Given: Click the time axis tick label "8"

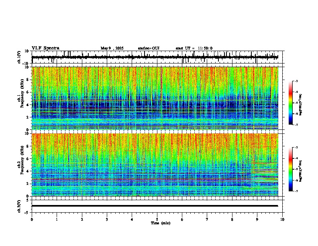Looking at the screenshot, I should tap(232, 219).
